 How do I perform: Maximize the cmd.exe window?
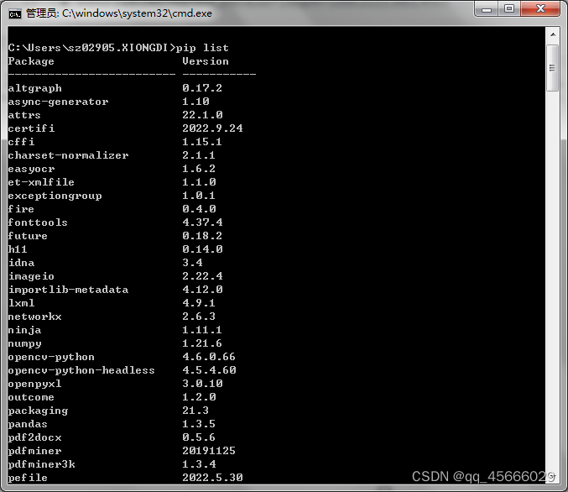[x=509, y=8]
